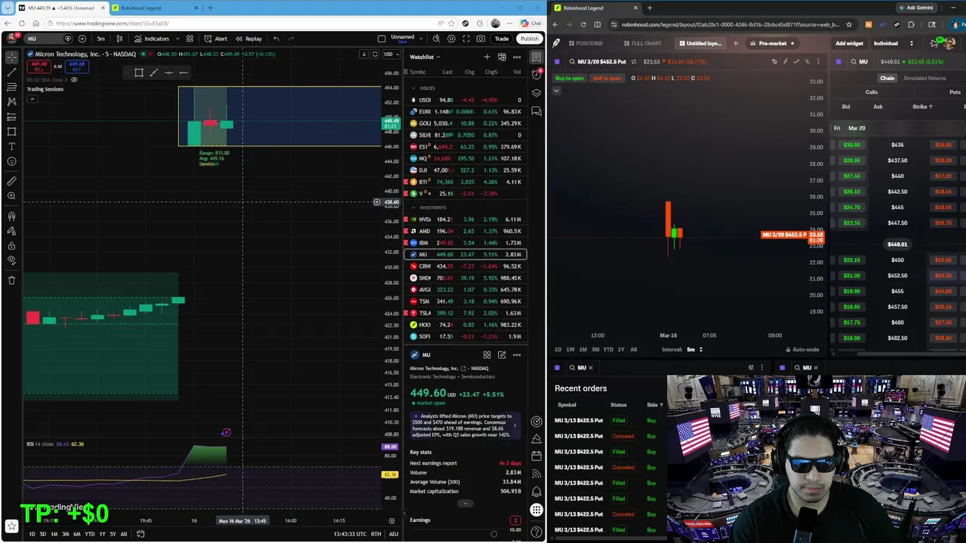Toggle visibility of BB 20 SMA indicator
Viewport: 966px width, 543px height.
point(74,79)
